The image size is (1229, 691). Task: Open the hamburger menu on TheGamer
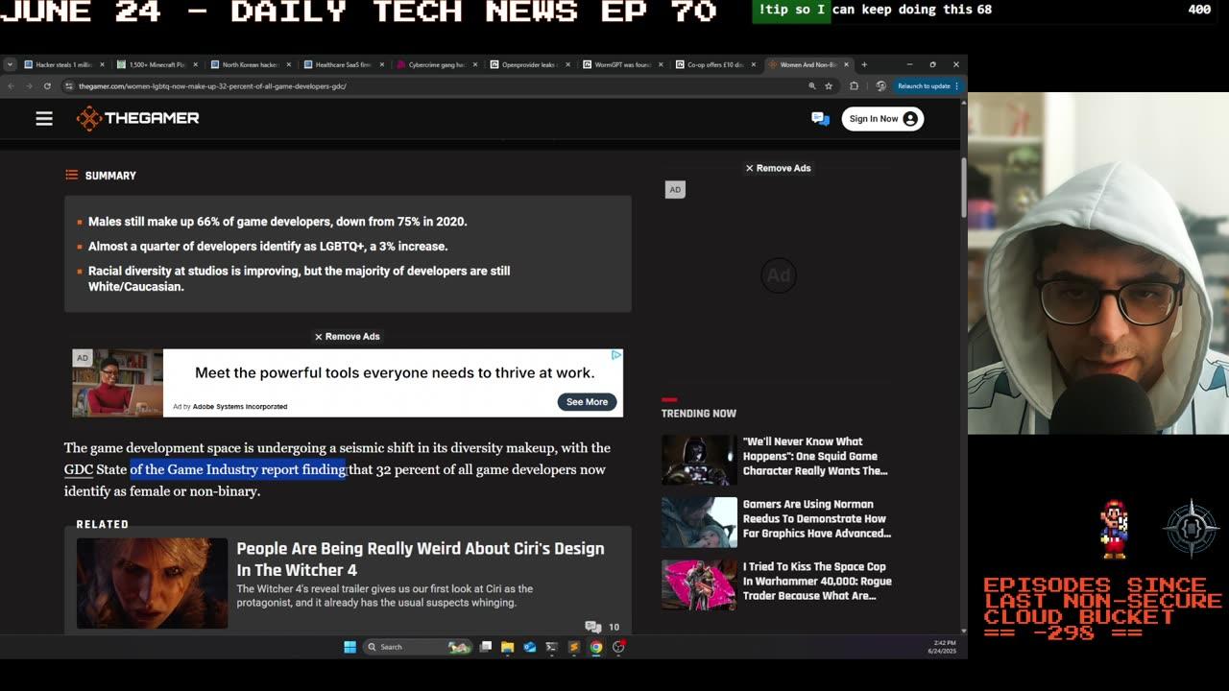(44, 119)
